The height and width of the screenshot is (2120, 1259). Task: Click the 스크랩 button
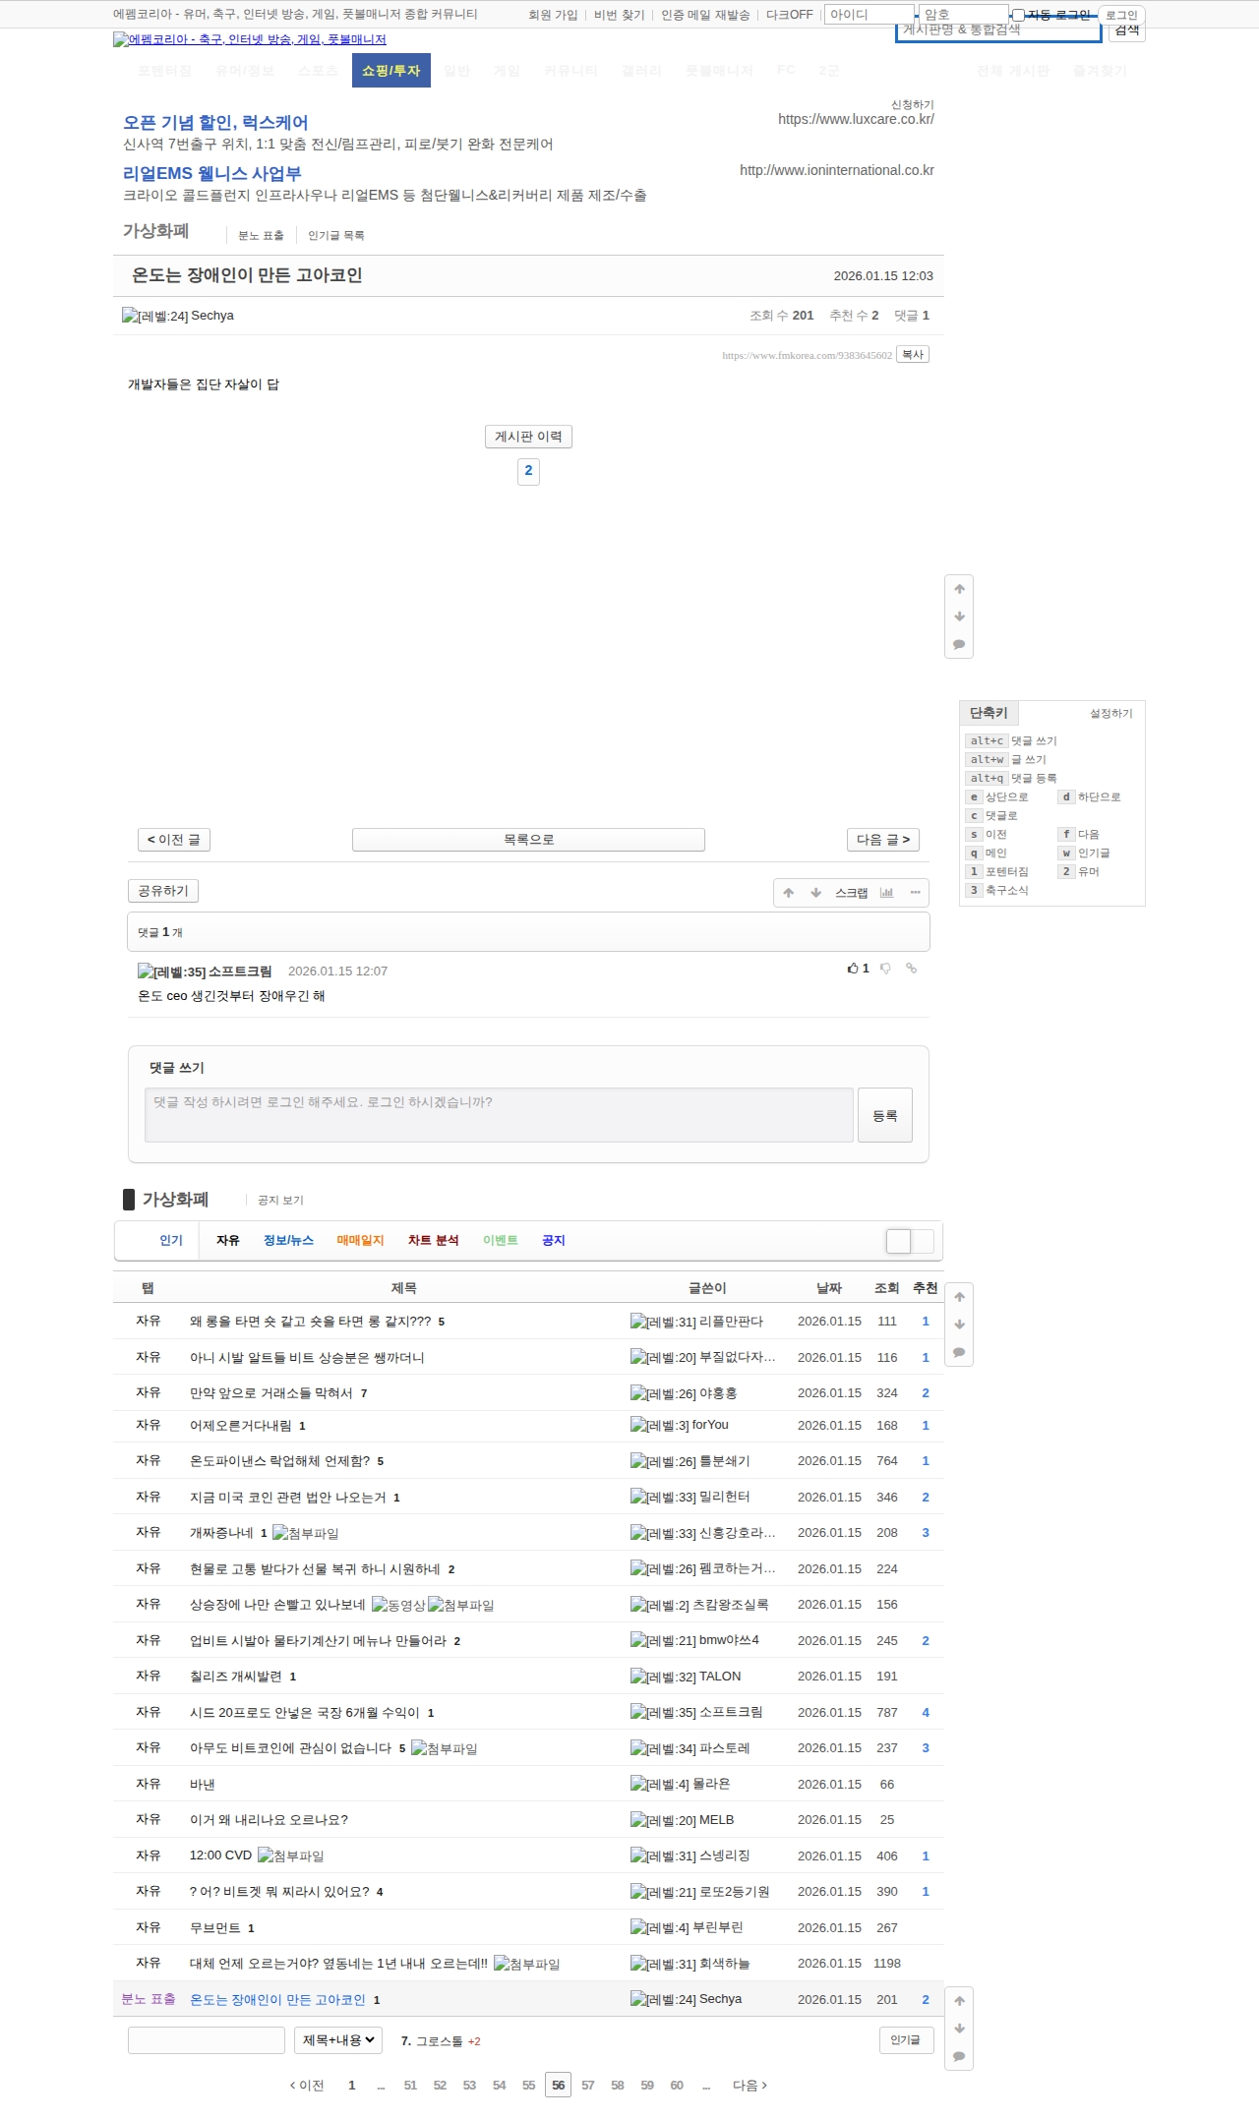[x=851, y=893]
